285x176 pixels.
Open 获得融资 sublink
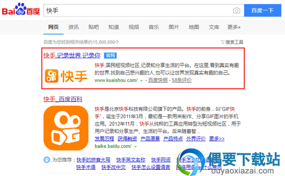[127, 139]
